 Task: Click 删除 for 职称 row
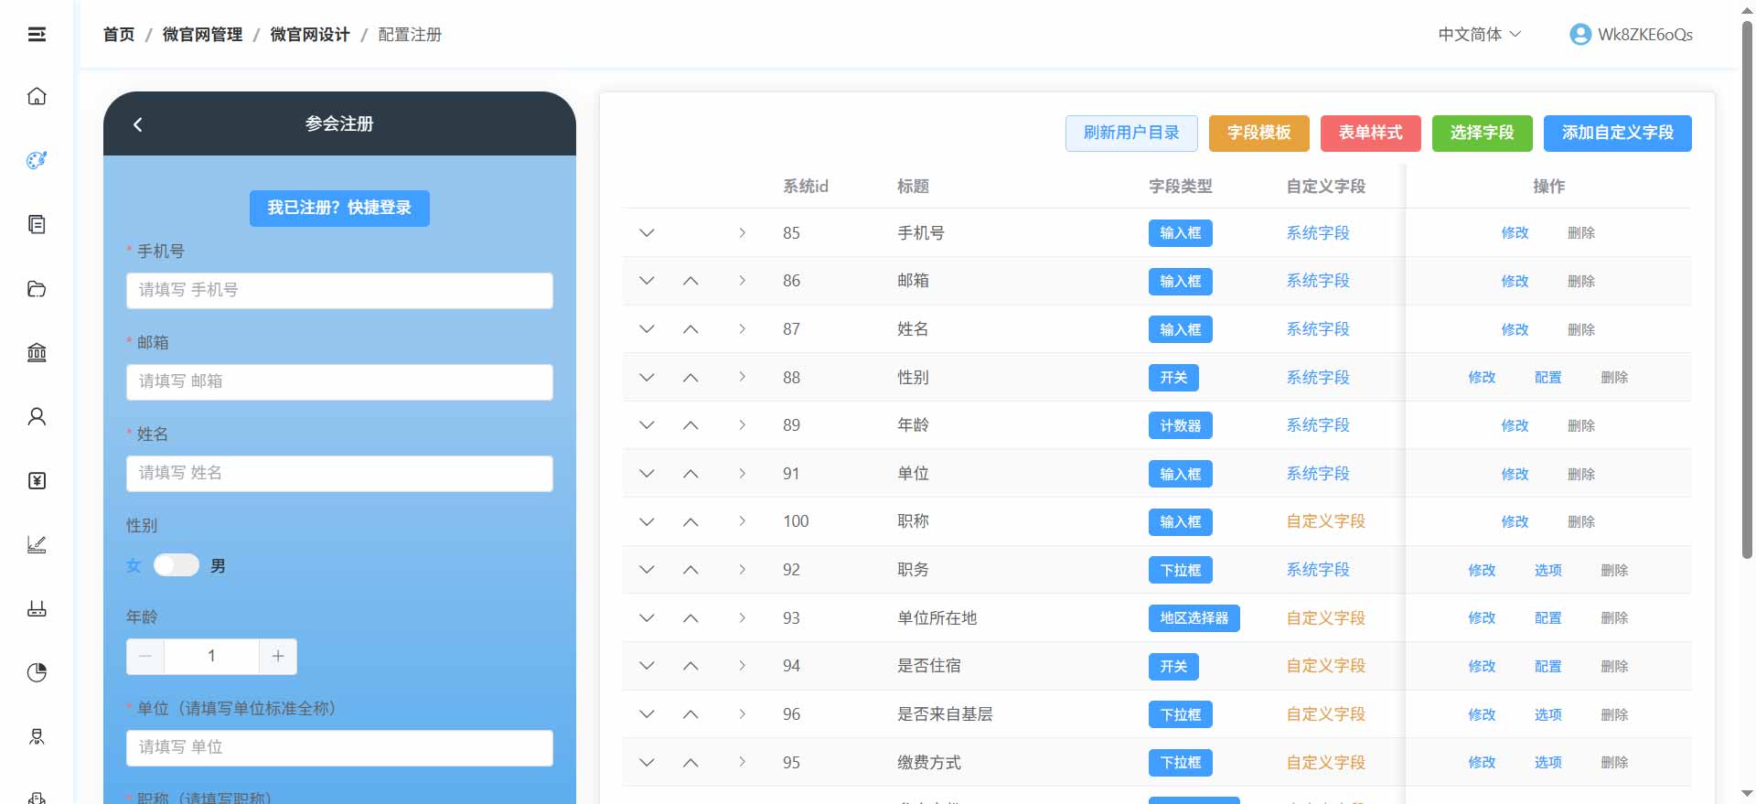1581,522
